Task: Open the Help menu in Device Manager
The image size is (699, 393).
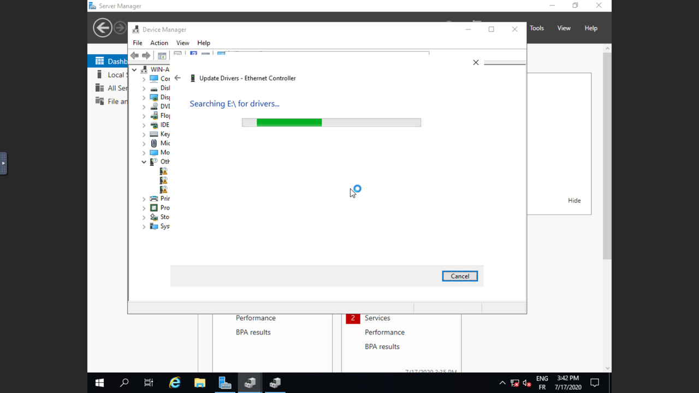Action: click(204, 43)
